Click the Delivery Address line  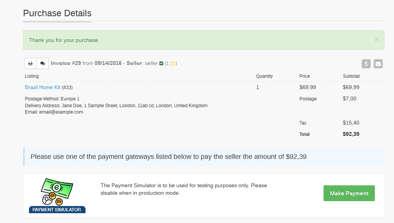pos(116,105)
